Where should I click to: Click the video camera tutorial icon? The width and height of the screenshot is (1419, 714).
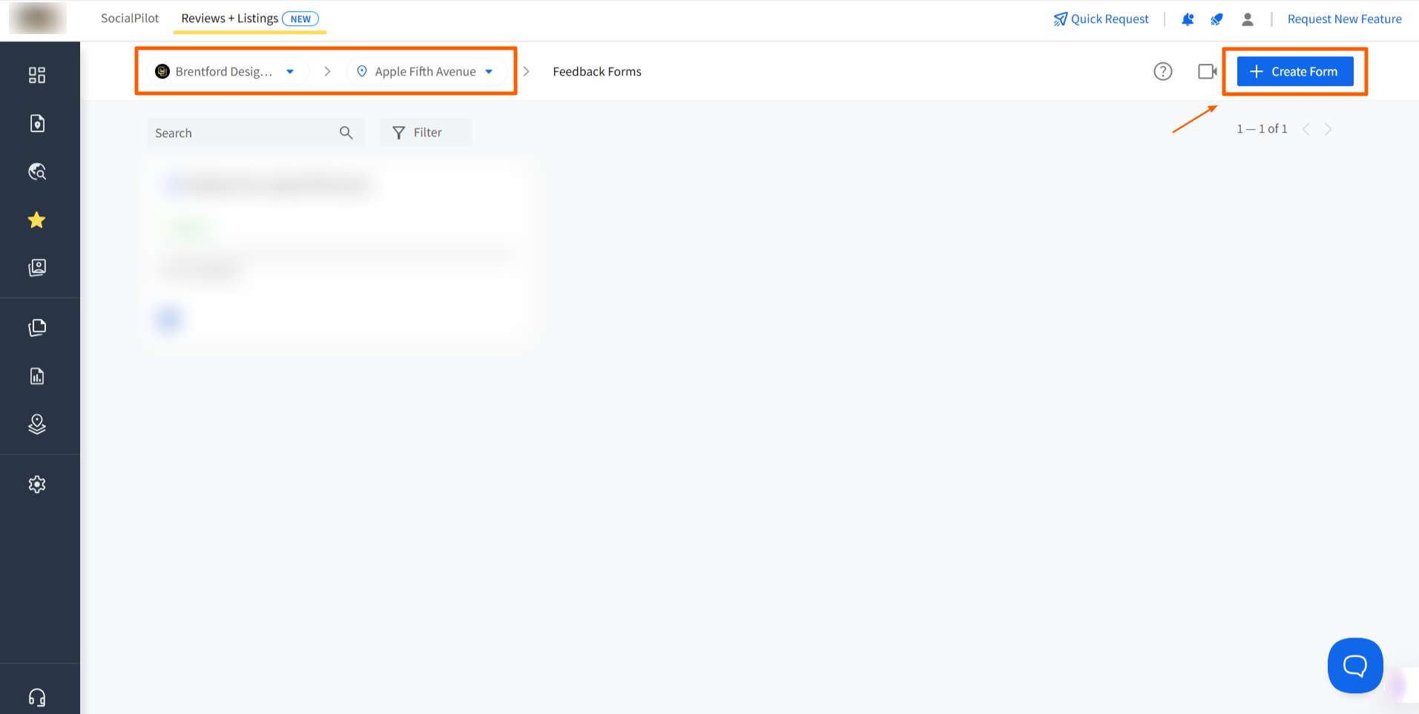[x=1208, y=71]
